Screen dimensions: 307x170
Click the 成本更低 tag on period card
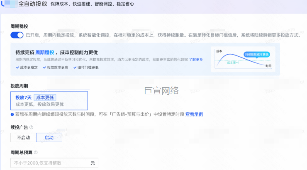(x=45, y=97)
